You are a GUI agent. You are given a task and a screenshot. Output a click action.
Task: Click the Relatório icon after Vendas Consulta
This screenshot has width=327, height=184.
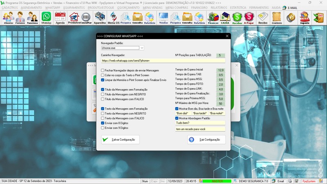tap(199, 18)
